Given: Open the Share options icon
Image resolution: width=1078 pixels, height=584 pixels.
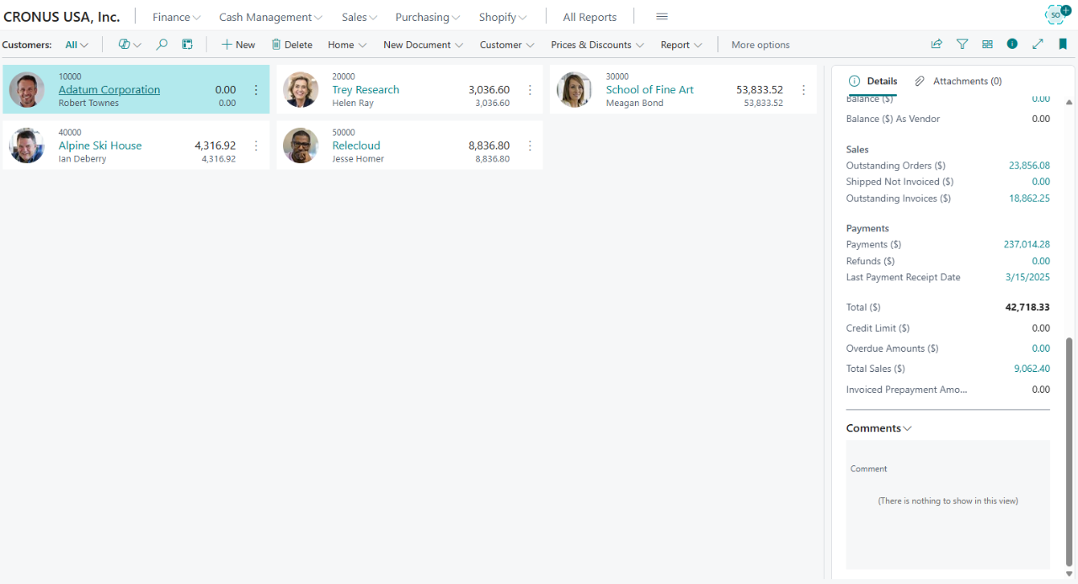Looking at the screenshot, I should pos(936,44).
